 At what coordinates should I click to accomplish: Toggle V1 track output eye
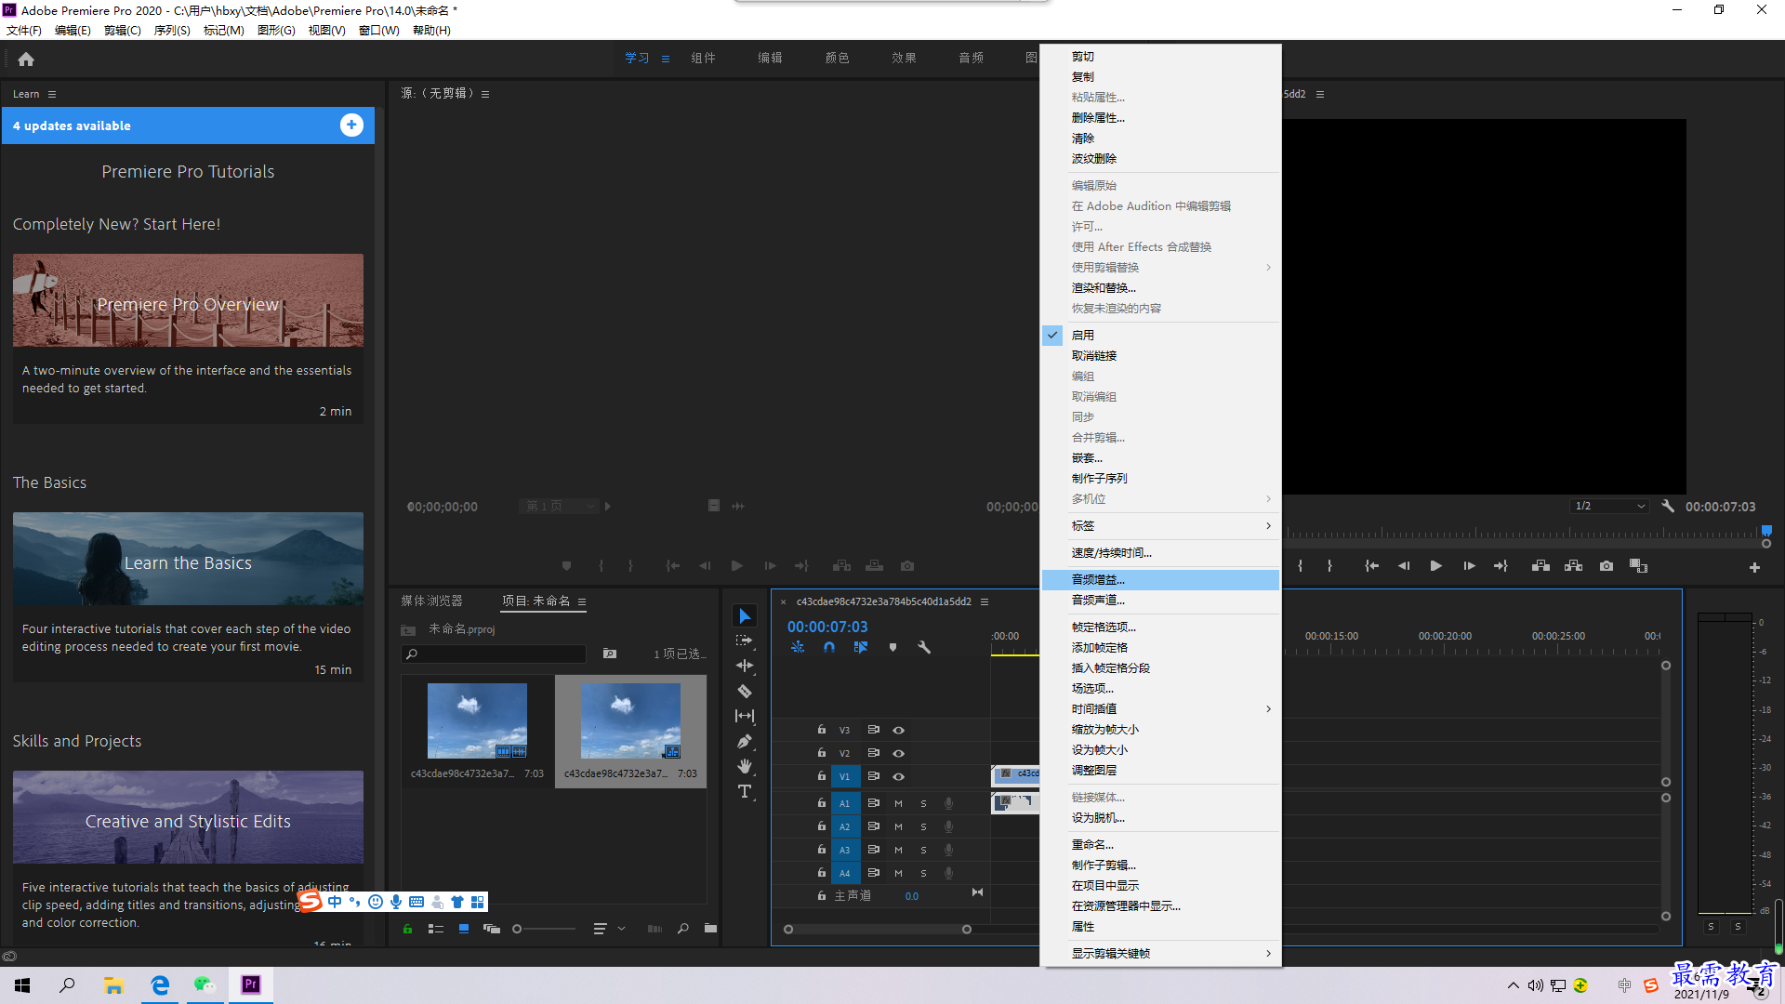898,776
